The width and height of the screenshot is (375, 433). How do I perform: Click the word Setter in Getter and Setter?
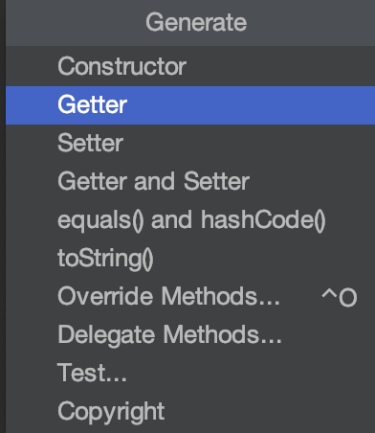tap(216, 181)
